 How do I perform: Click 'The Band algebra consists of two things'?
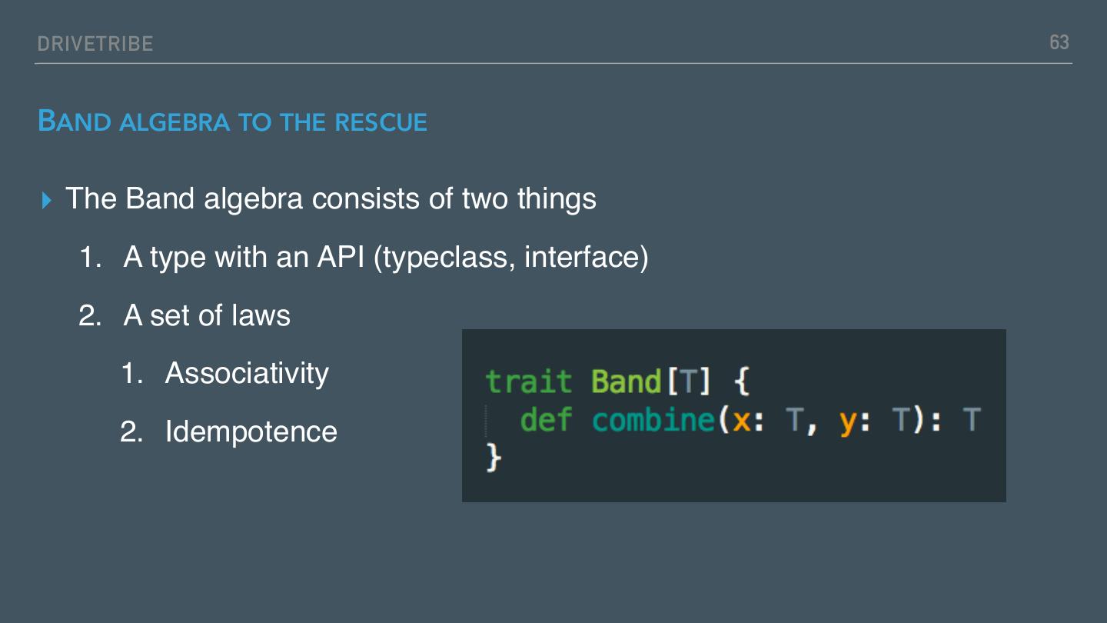tap(331, 198)
